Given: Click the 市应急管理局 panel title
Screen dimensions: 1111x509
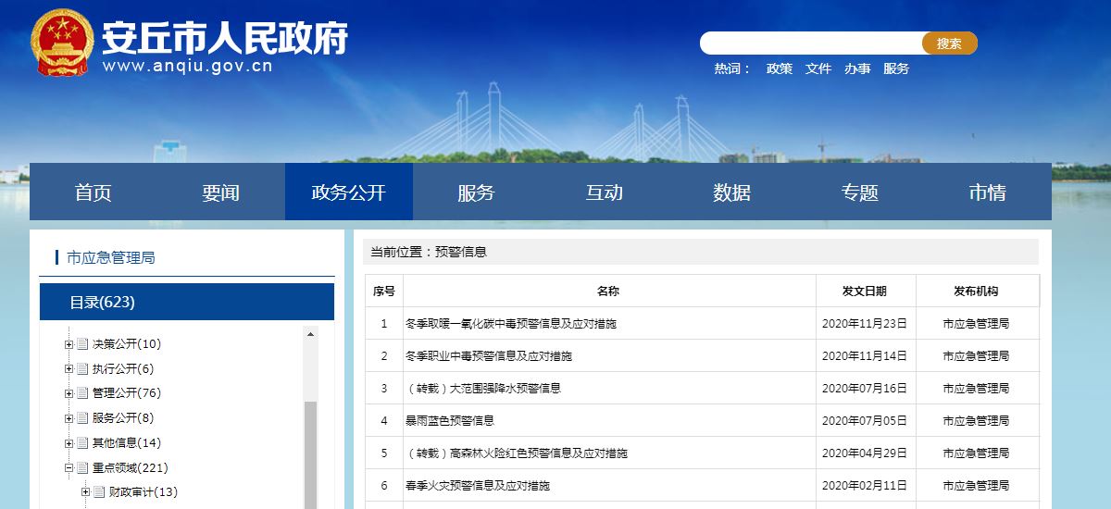Looking at the screenshot, I should pos(110,257).
